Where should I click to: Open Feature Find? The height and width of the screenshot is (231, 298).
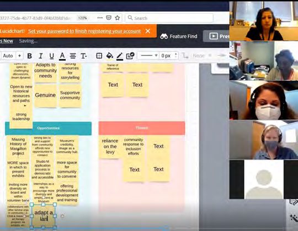coord(179,36)
